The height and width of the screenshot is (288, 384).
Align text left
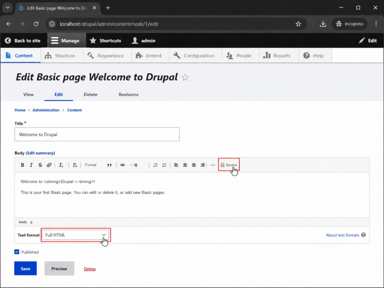tap(176, 165)
